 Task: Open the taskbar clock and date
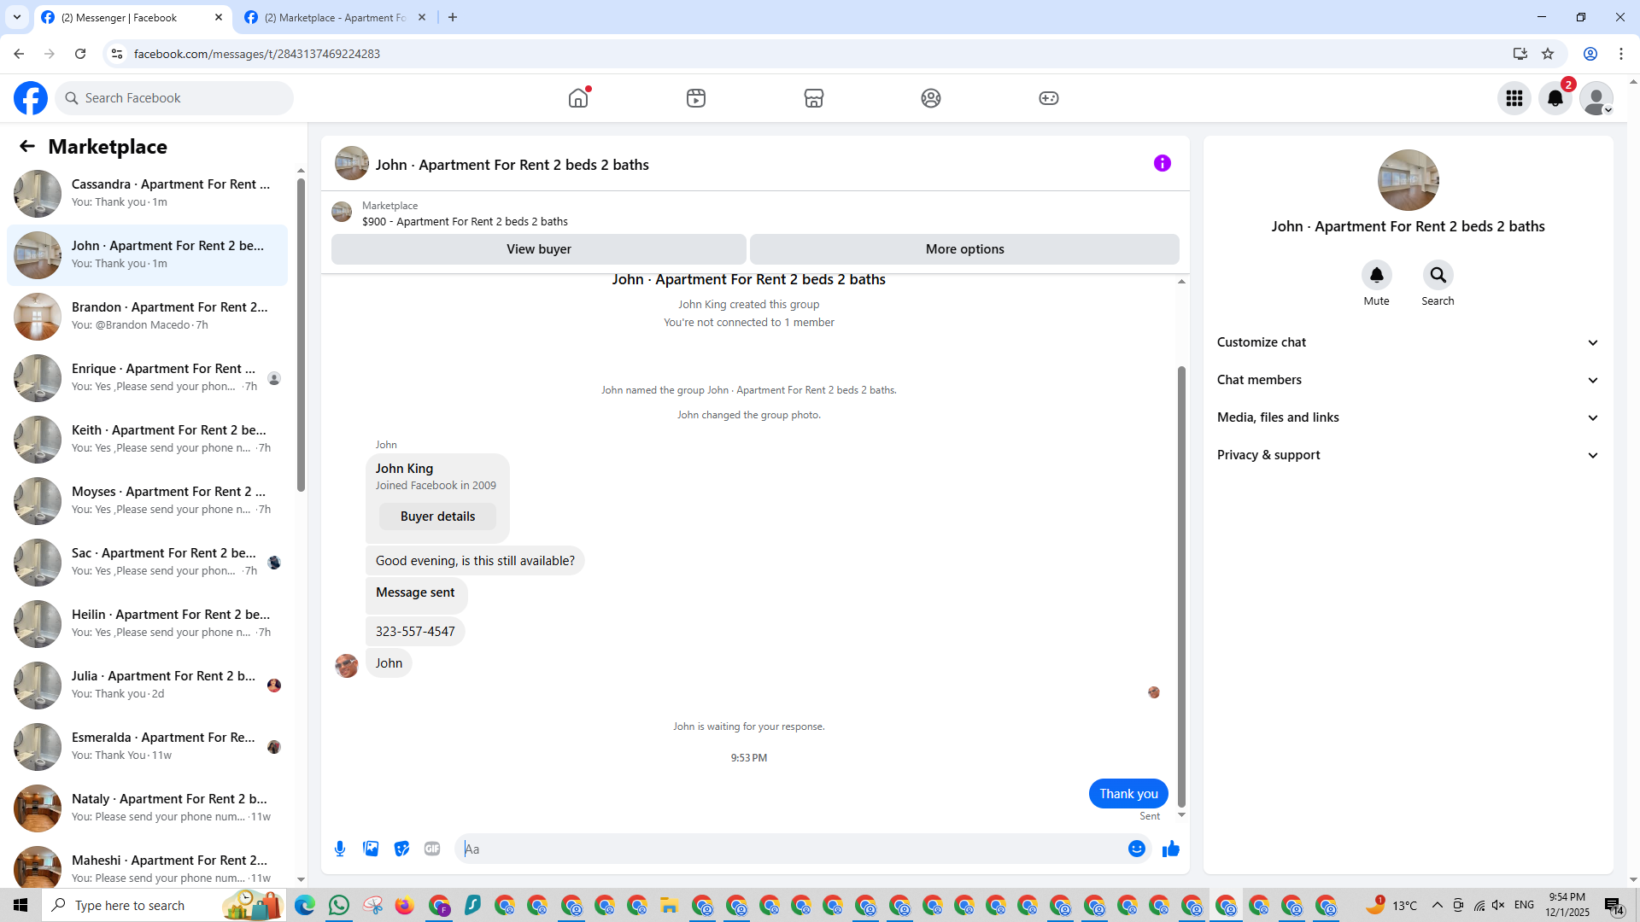1567,905
